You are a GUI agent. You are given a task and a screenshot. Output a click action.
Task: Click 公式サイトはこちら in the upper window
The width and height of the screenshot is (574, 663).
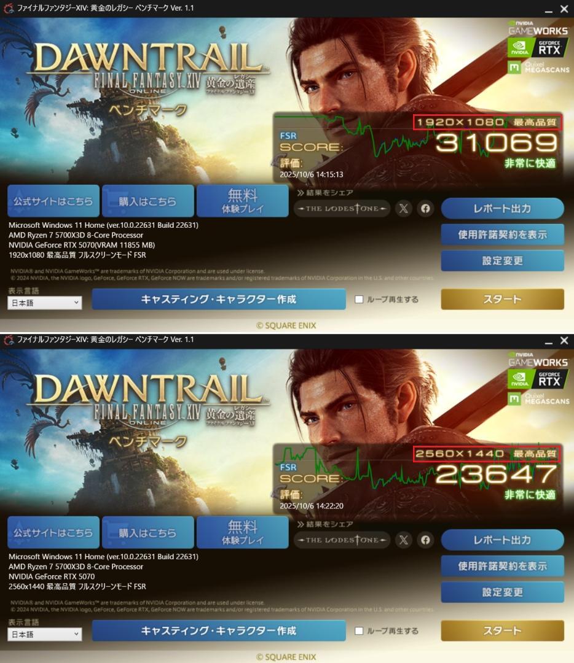[53, 201]
